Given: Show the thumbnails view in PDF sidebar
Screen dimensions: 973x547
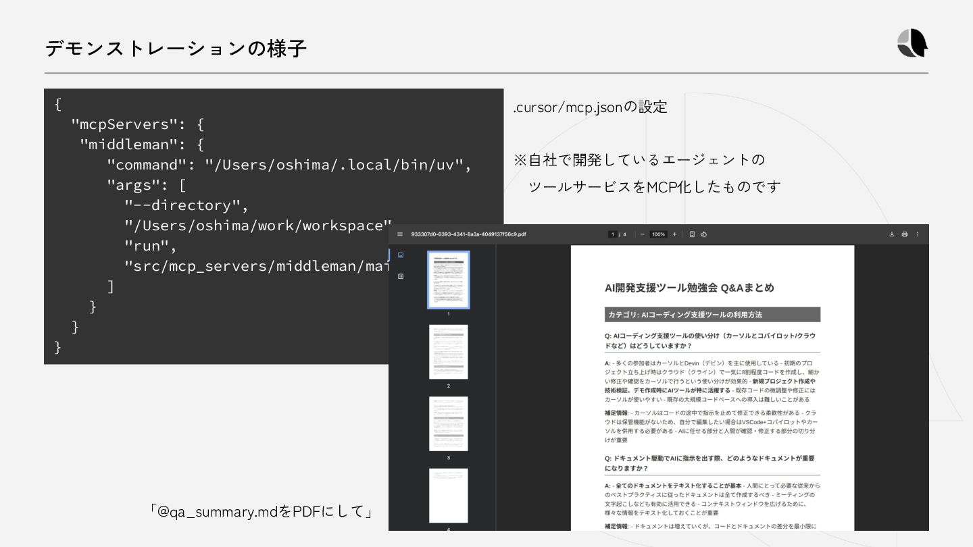Looking at the screenshot, I should pos(401,255).
